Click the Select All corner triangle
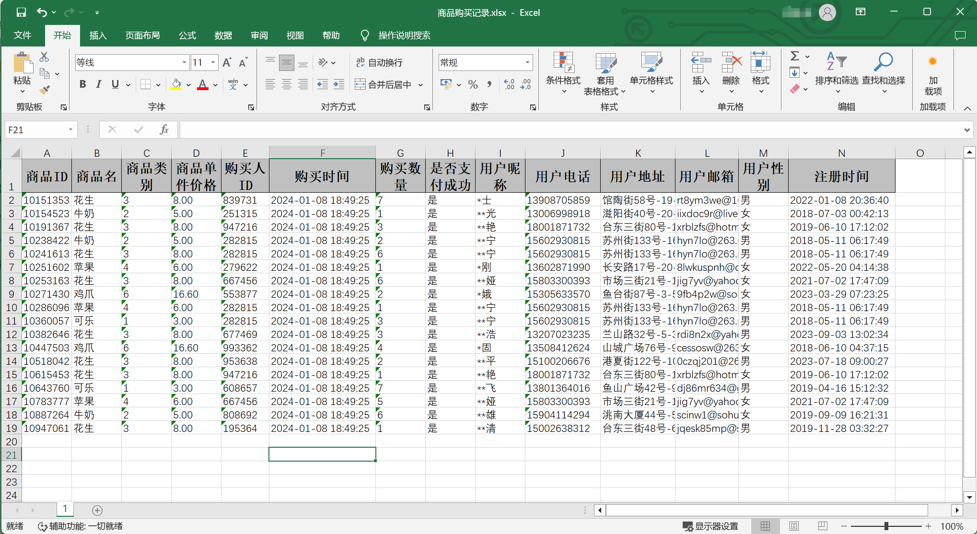977x534 pixels. [x=15, y=153]
